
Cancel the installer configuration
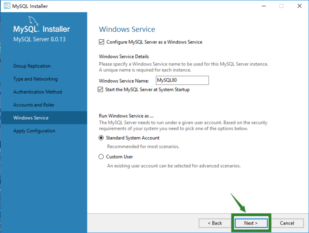pyautogui.click(x=287, y=223)
